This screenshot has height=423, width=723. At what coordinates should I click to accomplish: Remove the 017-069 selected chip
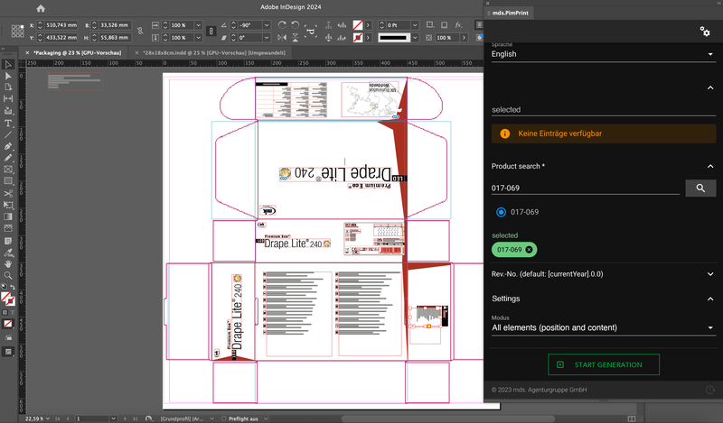[x=530, y=250]
